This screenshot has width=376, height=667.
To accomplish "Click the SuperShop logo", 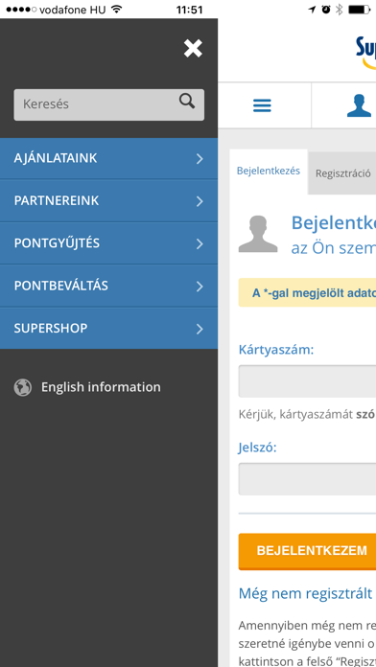I will [x=366, y=53].
